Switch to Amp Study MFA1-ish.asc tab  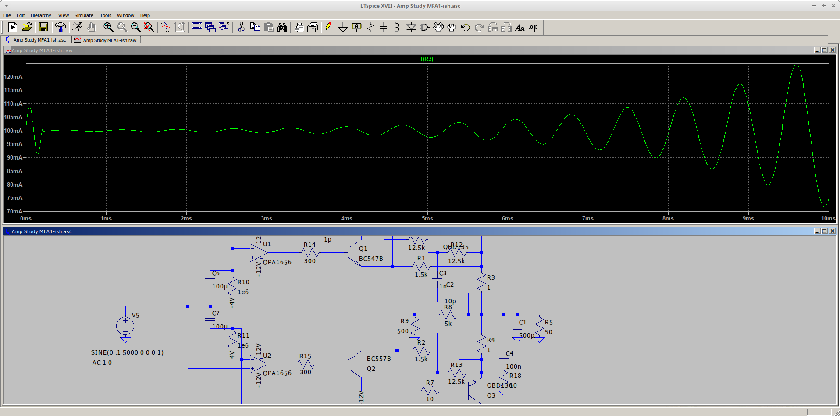click(36, 40)
